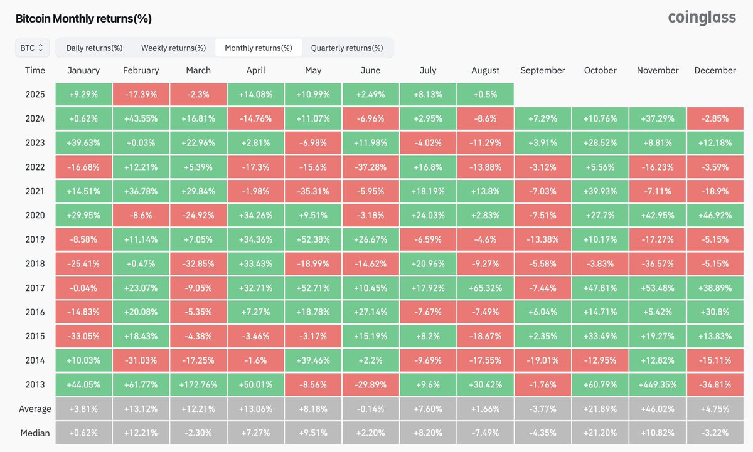Click the +46.92% cell for December 2020

pyautogui.click(x=715, y=215)
